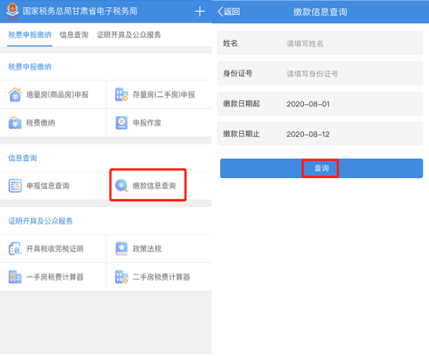The height and width of the screenshot is (356, 429).
Task: Click the 缴款日期起 label
Action: 241,103
